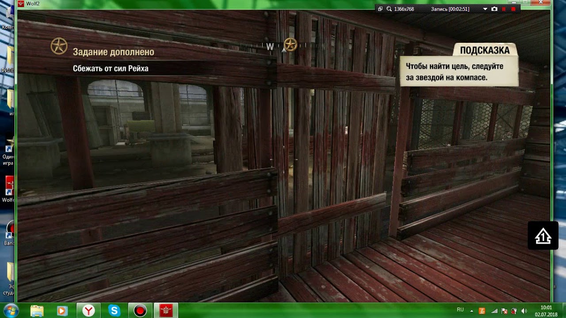566x318 pixels.
Task: Open Windows Explorer from the taskbar
Action: (x=37, y=311)
